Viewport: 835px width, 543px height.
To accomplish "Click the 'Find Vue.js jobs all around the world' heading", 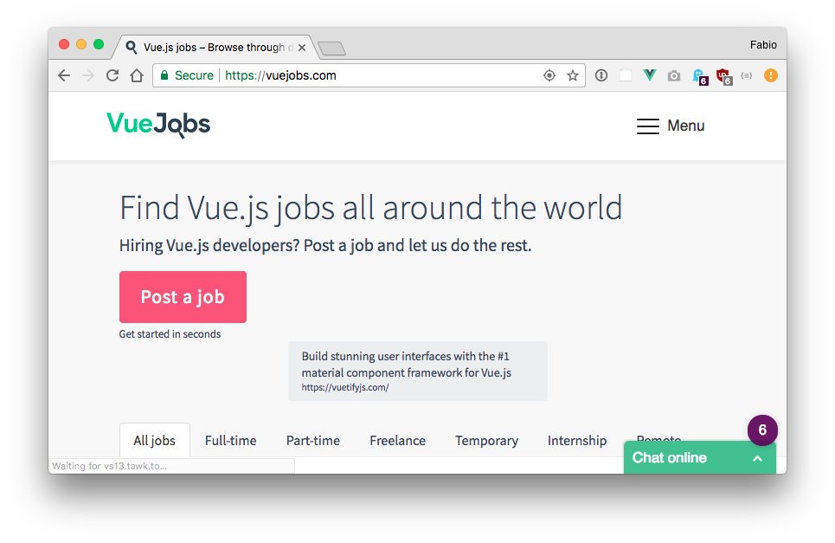I will (x=370, y=207).
